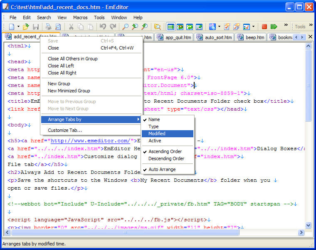
Task: Create a new file with the New icon
Action: [12, 27]
